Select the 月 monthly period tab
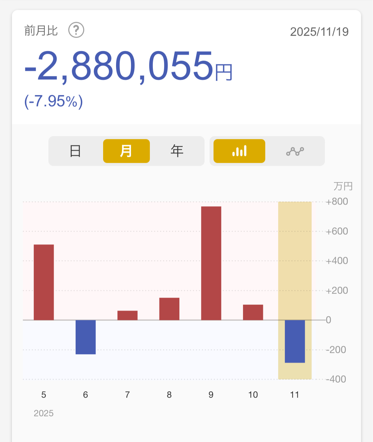The height and width of the screenshot is (442, 373). click(x=126, y=151)
